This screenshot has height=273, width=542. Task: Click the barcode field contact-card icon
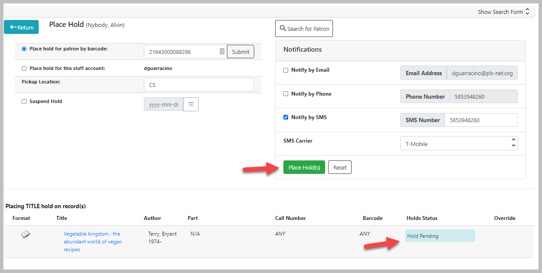coord(222,51)
